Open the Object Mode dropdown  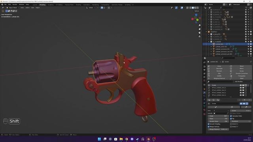pyautogui.click(x=13, y=8)
